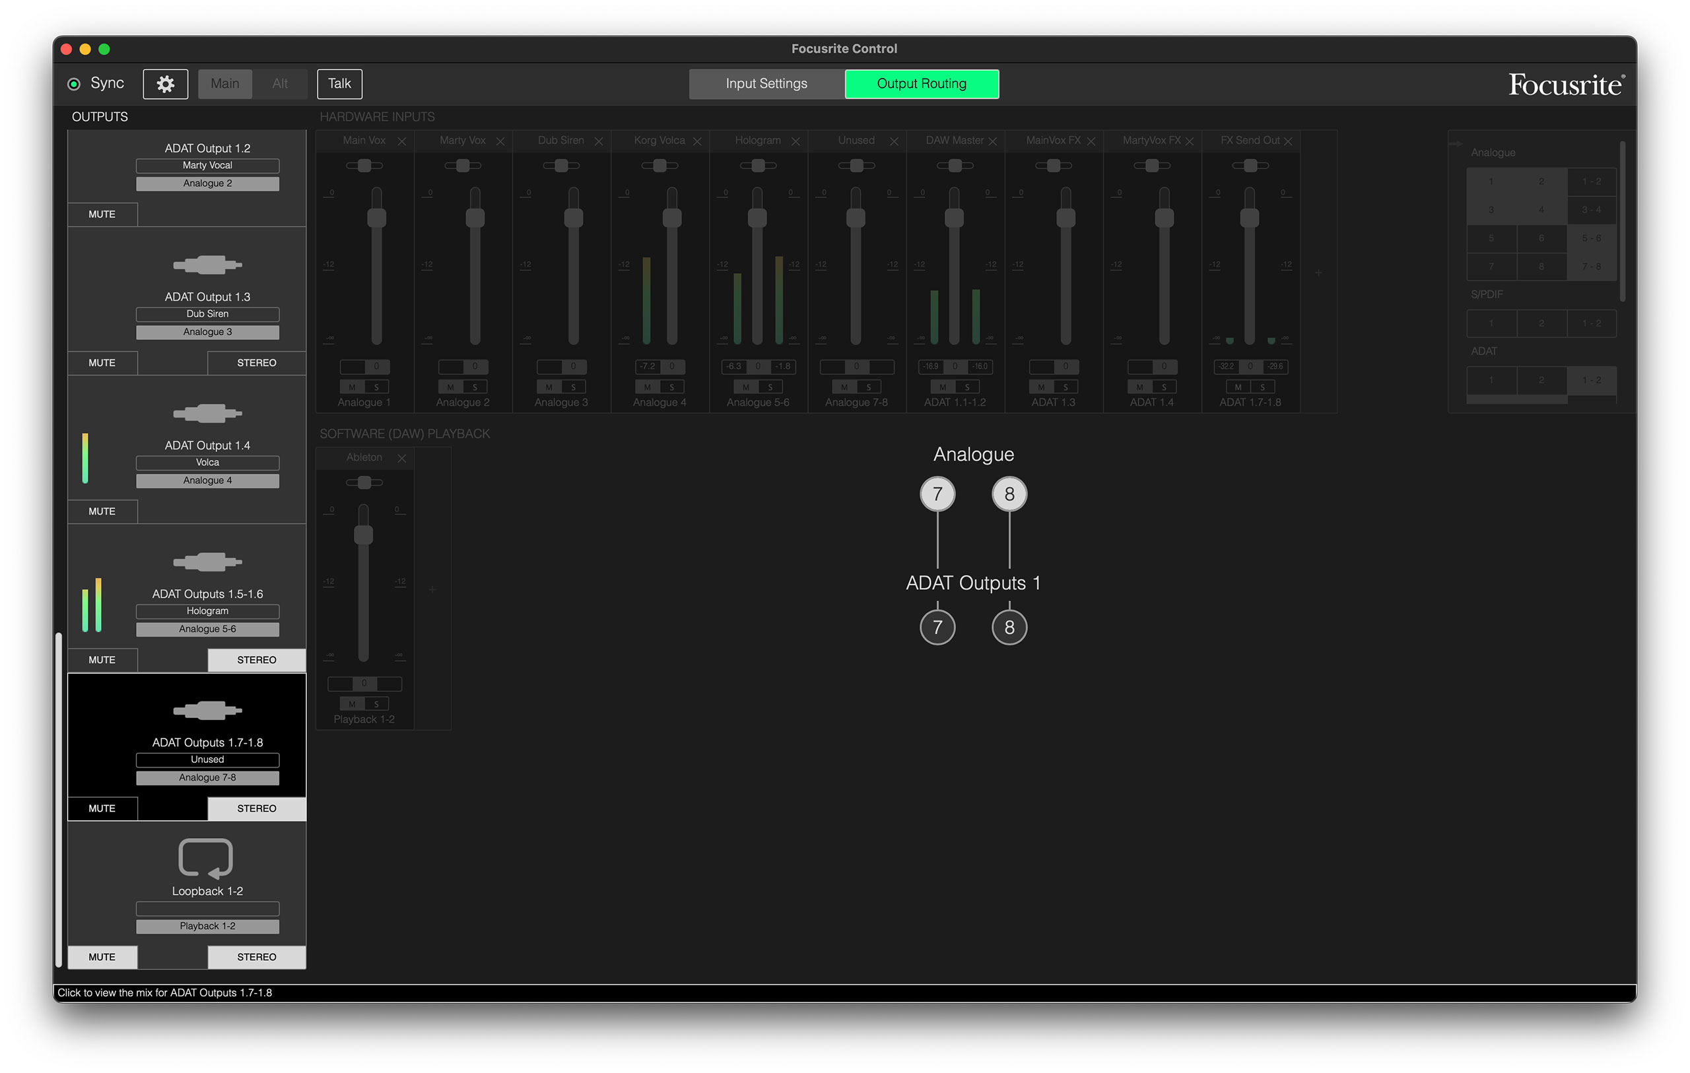Remove the MartyVox FX channel via X
The width and height of the screenshot is (1690, 1073).
click(x=1190, y=141)
